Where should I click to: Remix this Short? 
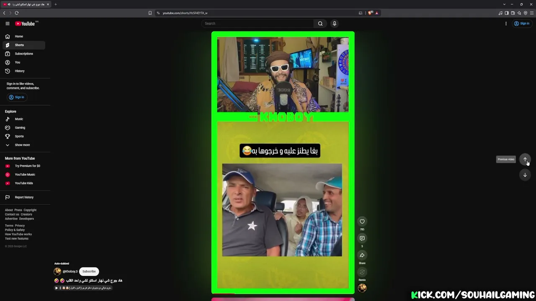pos(362,272)
